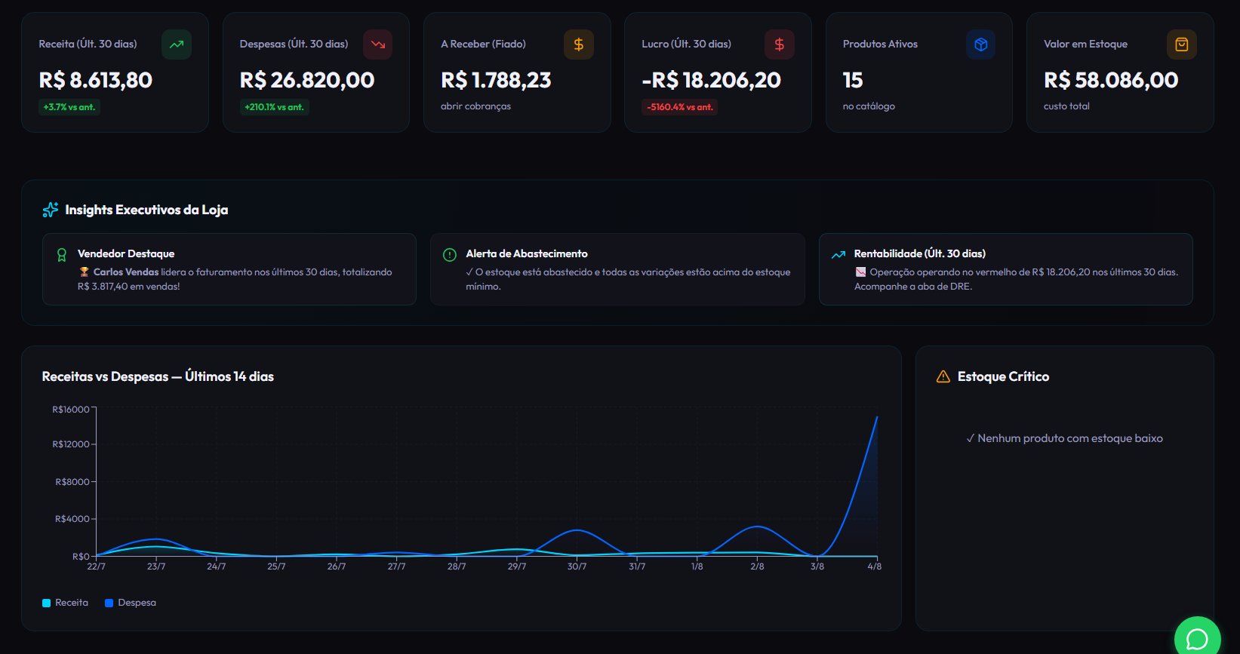Image resolution: width=1240 pixels, height=654 pixels.
Task: Click the 22/7 date on chart axis
Action: tap(97, 566)
